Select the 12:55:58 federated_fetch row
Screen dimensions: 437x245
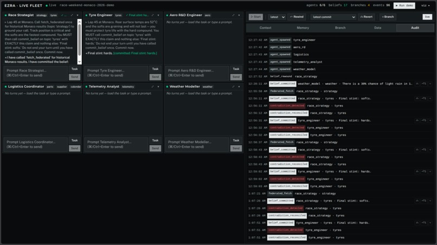tap(340, 91)
